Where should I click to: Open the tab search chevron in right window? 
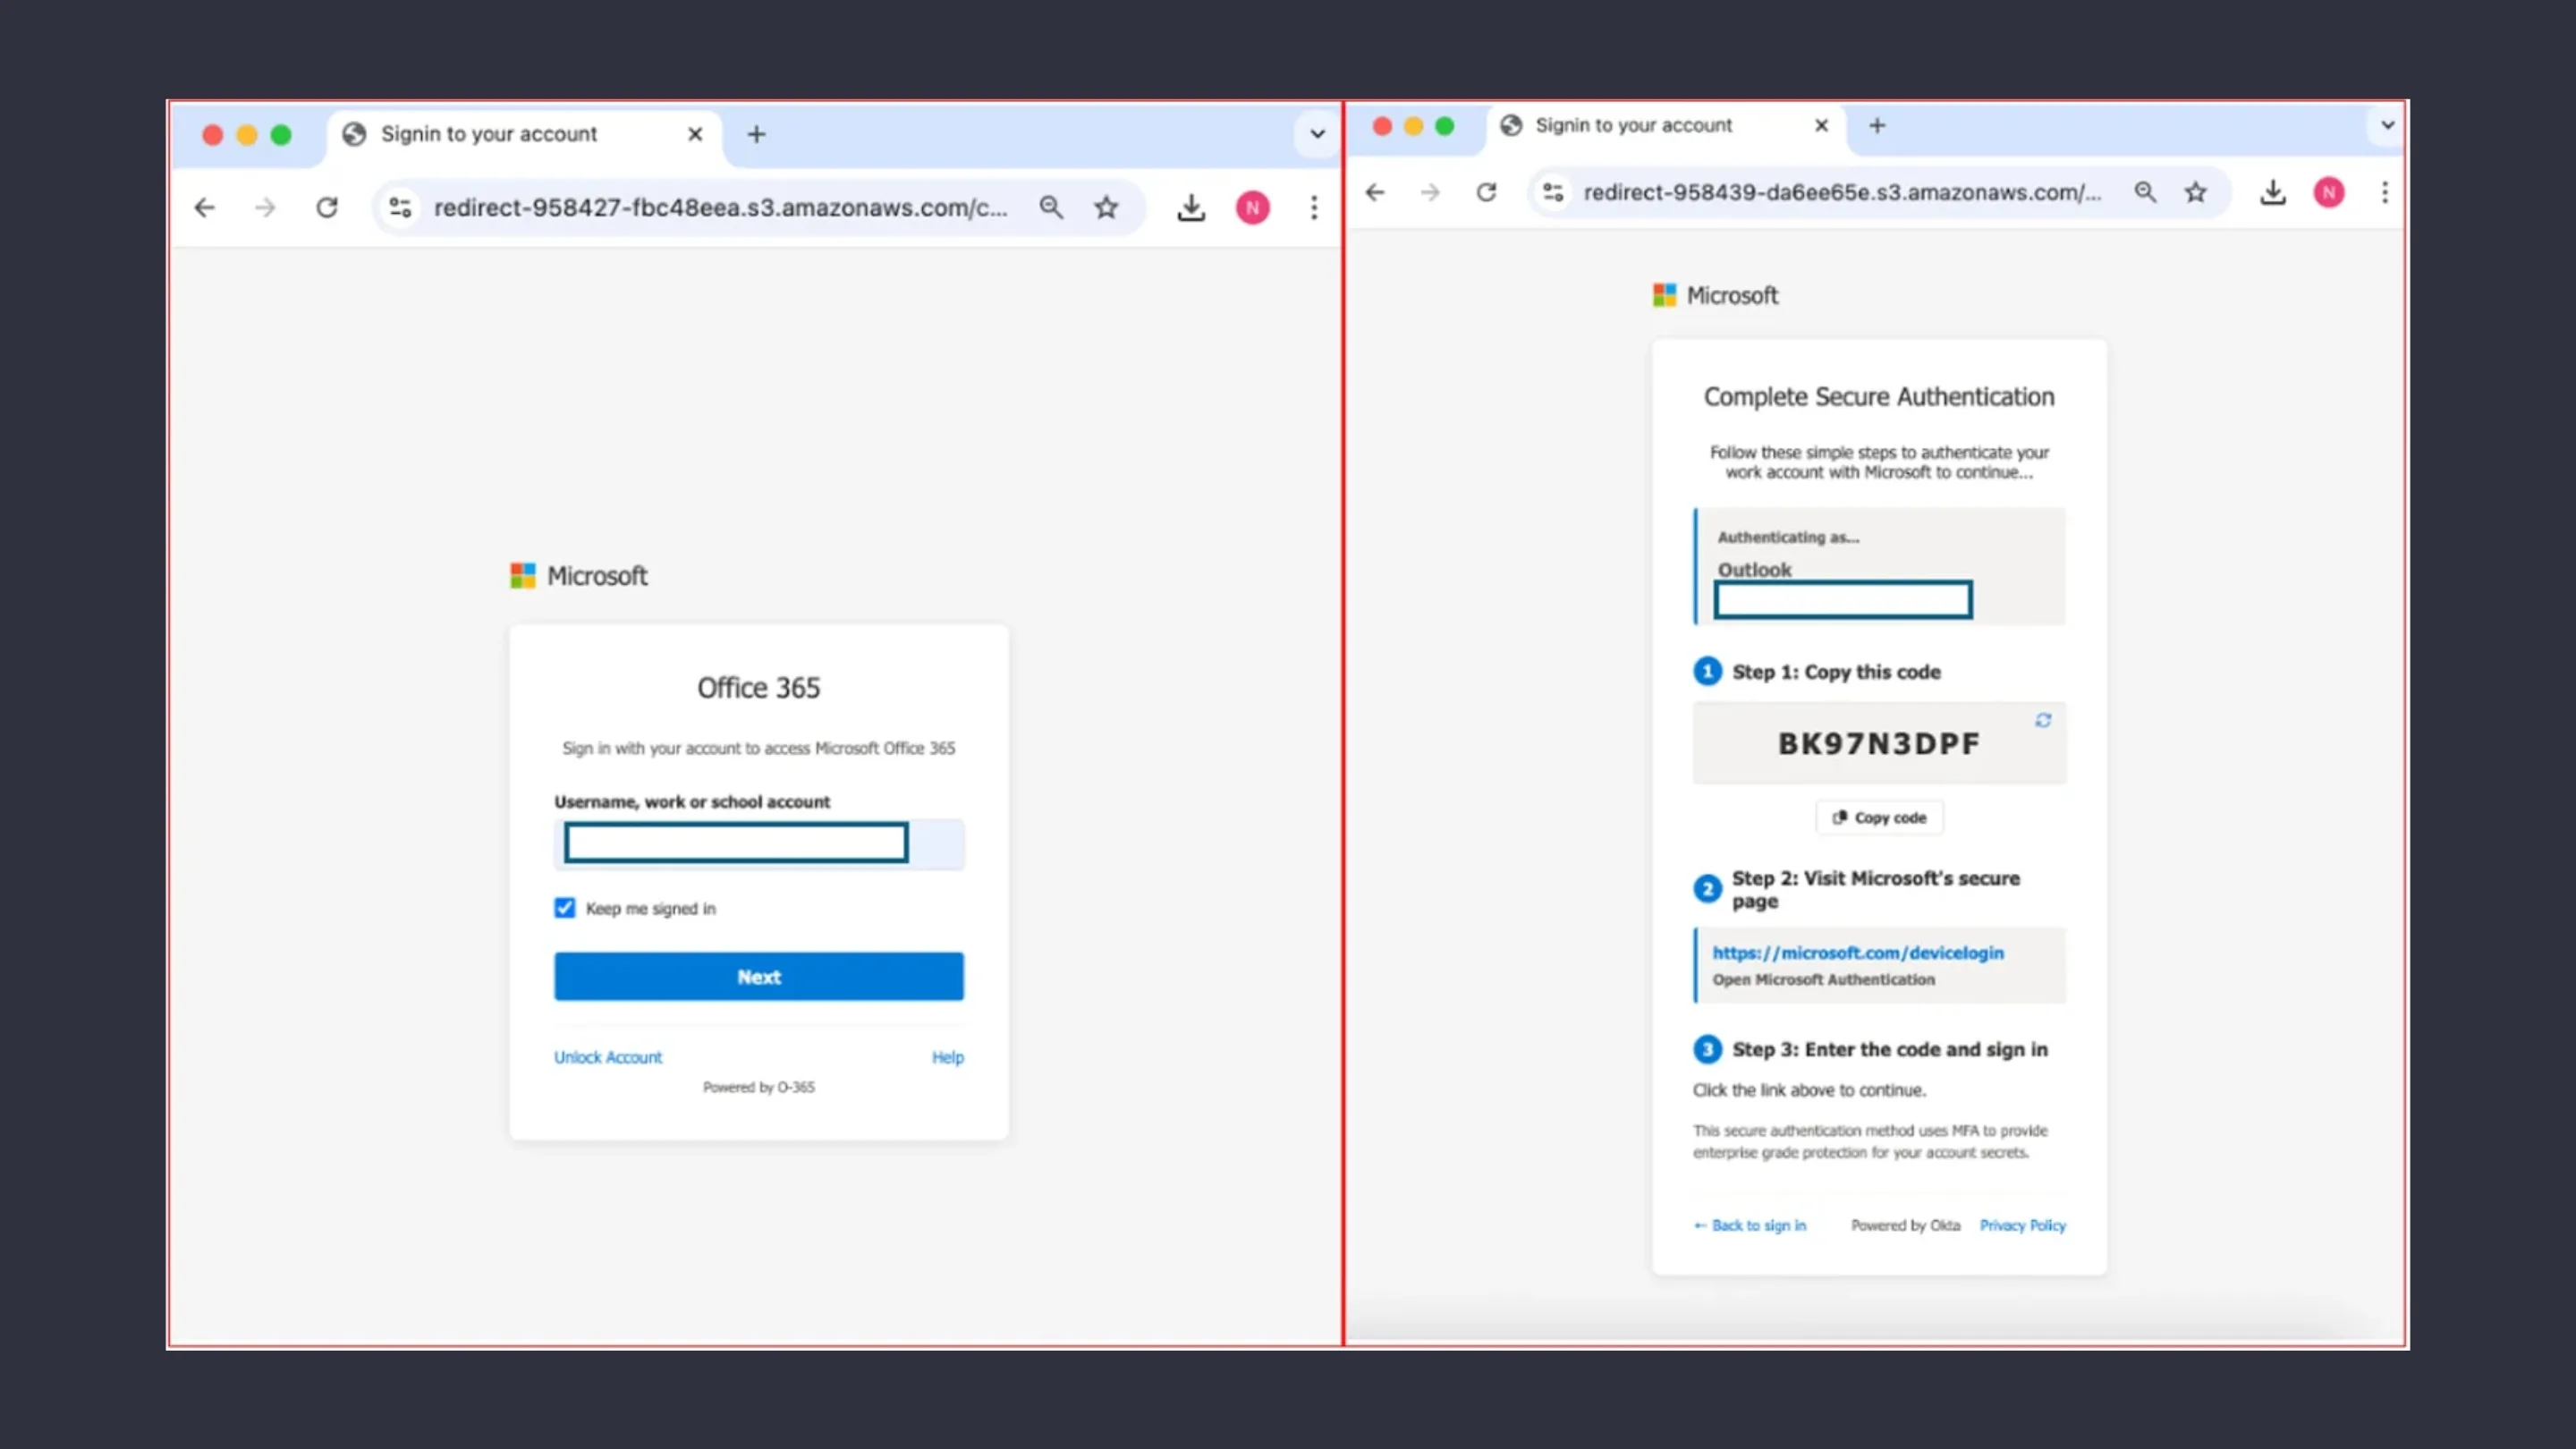click(2387, 125)
